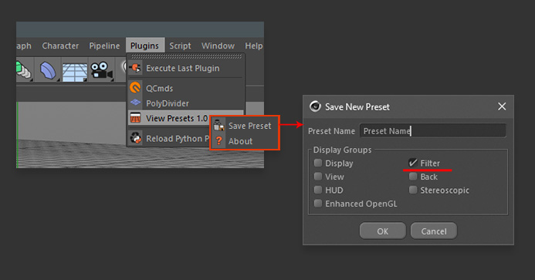Click Reload Python Plugins entry

tap(169, 139)
